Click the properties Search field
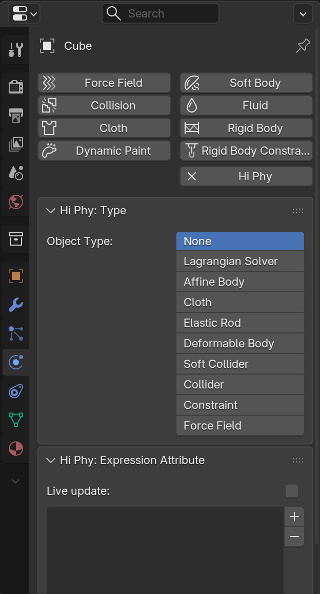 pos(160,13)
